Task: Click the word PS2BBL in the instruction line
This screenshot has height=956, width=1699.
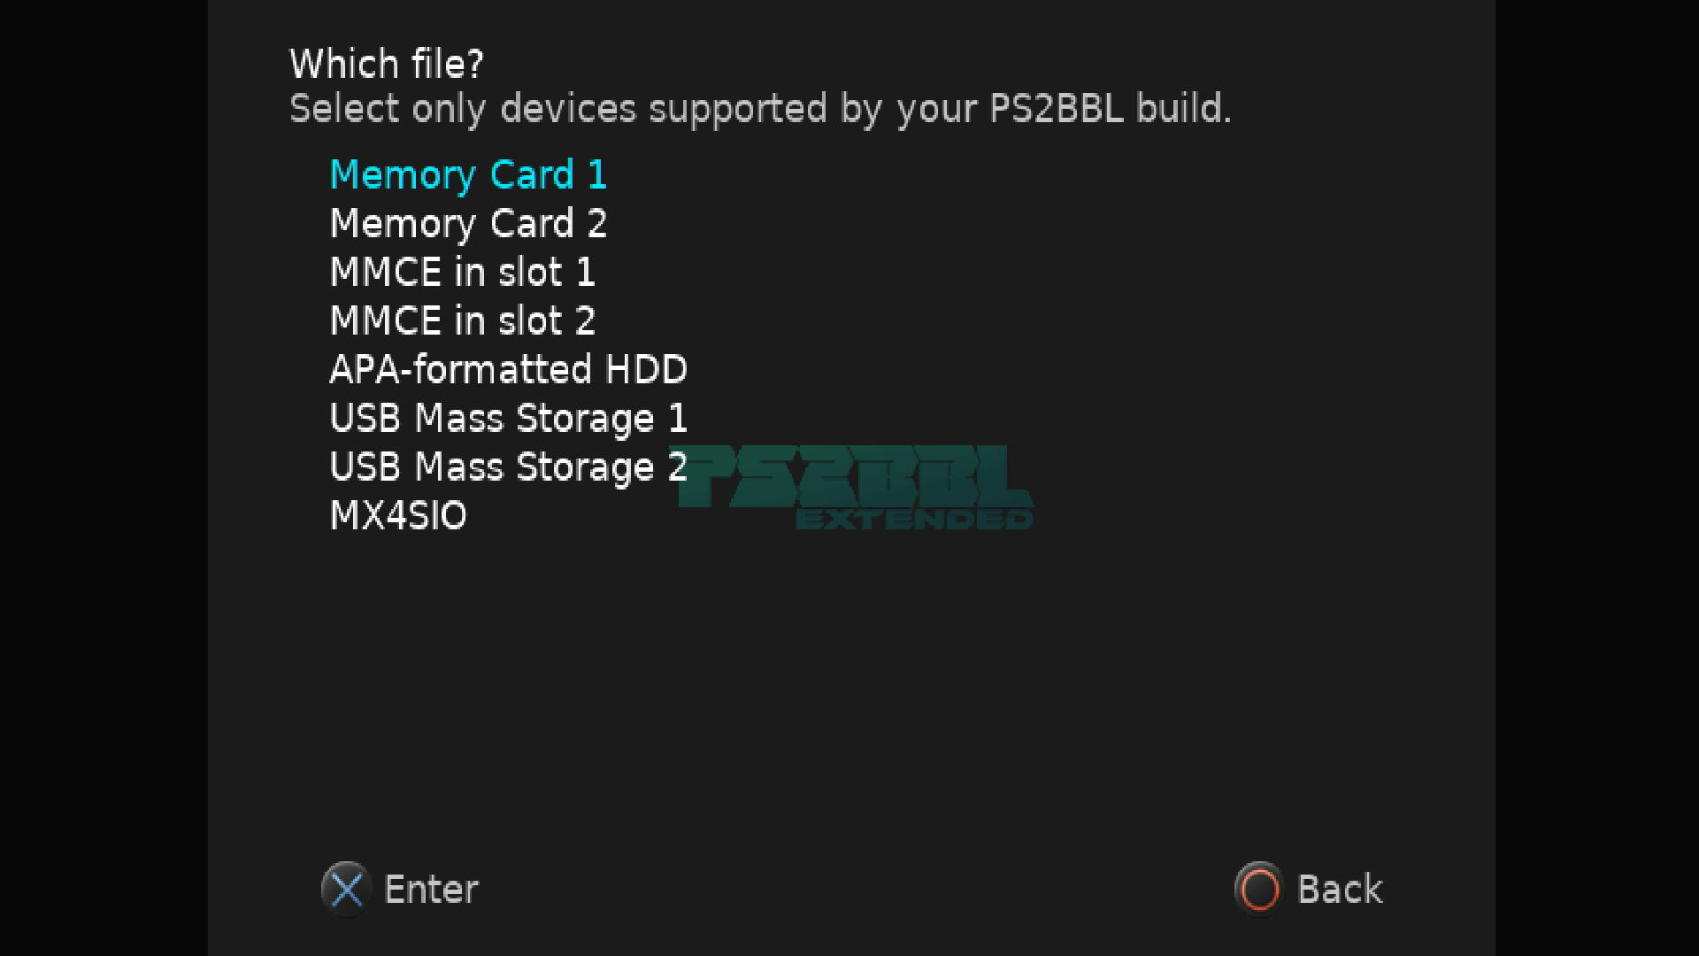Action: [x=1056, y=109]
